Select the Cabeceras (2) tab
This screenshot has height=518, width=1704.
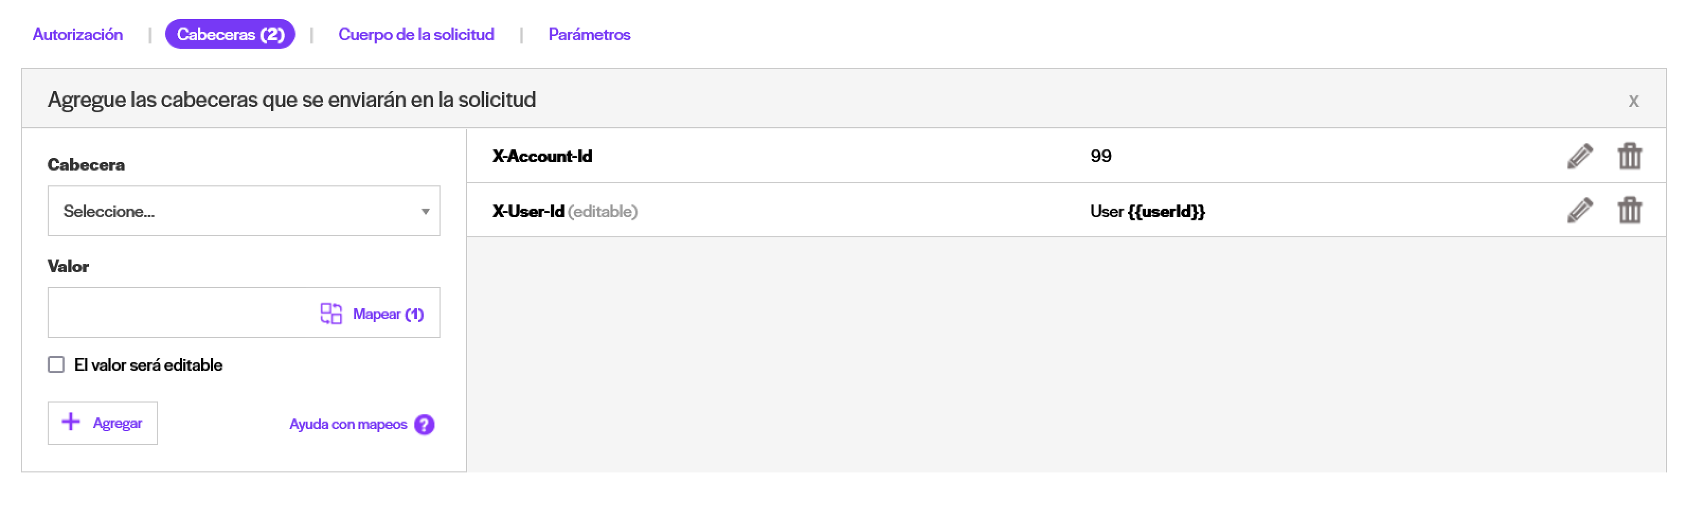(x=230, y=34)
